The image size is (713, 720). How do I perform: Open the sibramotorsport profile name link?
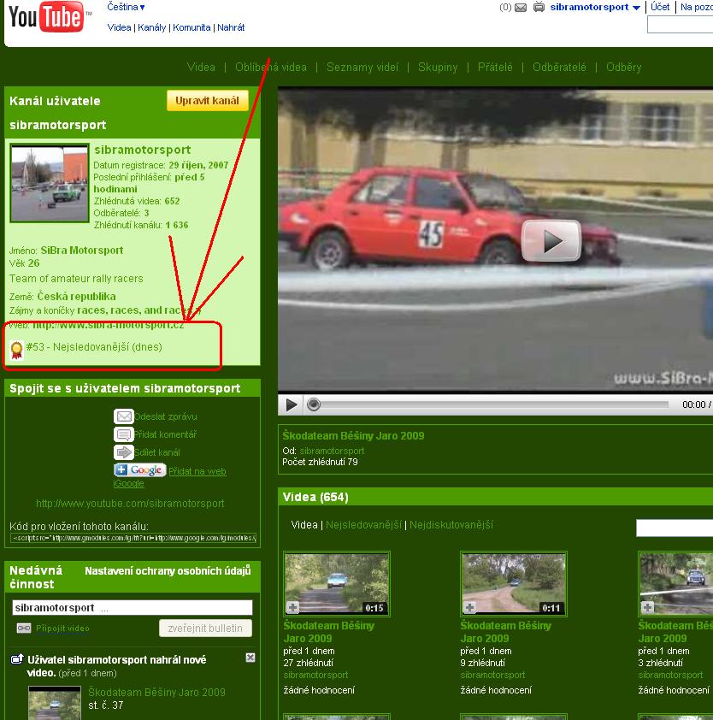point(142,150)
